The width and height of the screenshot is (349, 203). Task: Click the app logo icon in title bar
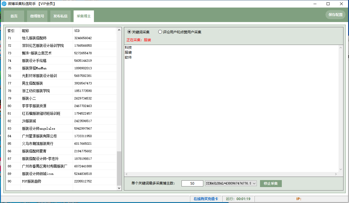[4, 4]
